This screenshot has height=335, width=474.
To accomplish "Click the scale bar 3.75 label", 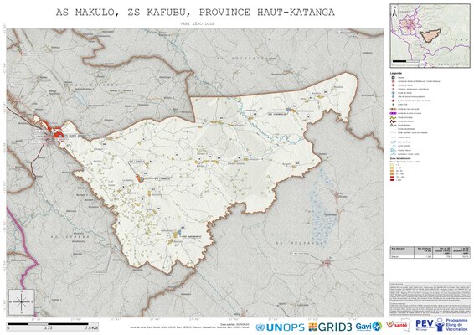I will 48,327.
